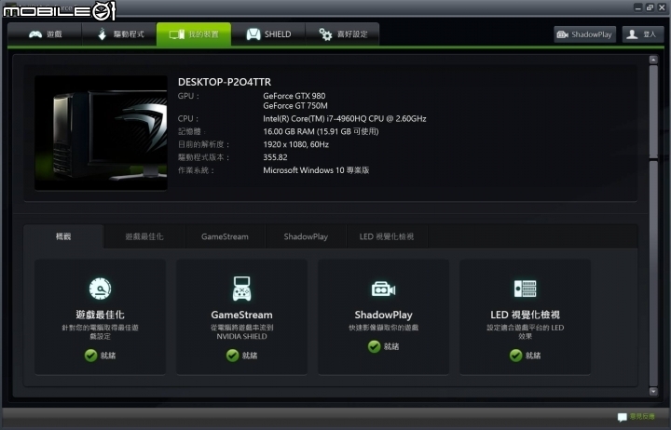Click the feedback speech bubble icon
Image resolution: width=671 pixels, height=430 pixels.
point(623,417)
